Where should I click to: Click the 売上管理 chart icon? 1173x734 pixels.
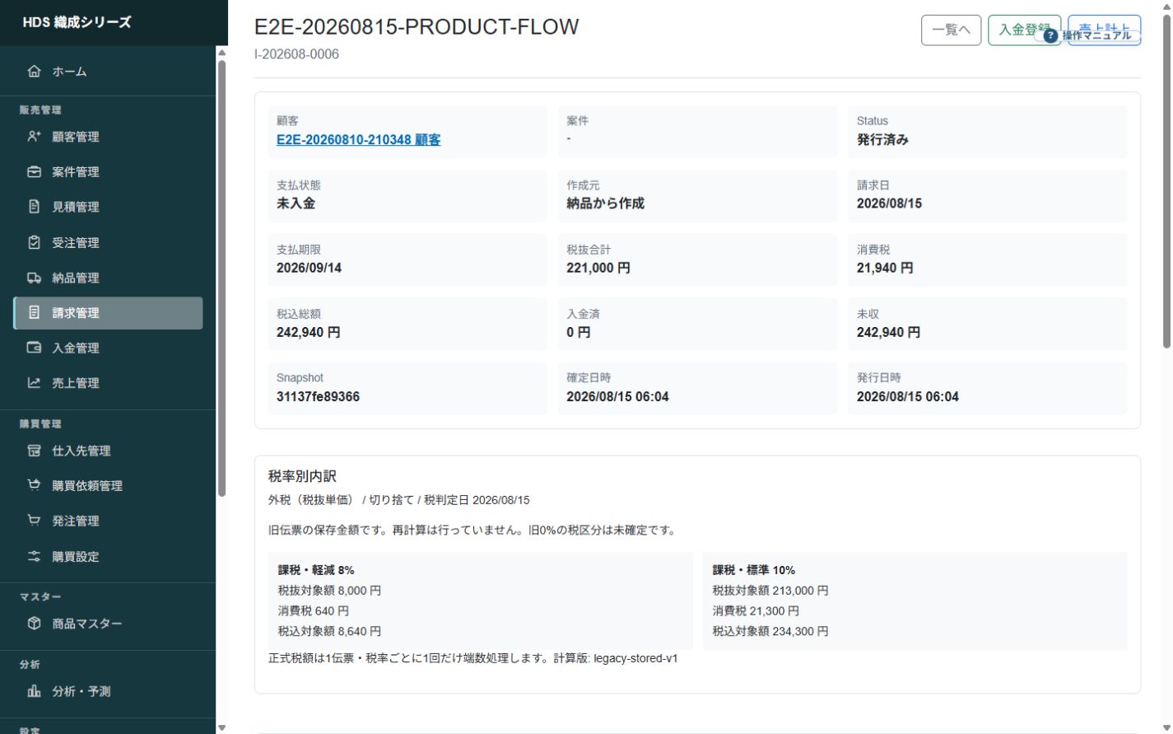(34, 383)
